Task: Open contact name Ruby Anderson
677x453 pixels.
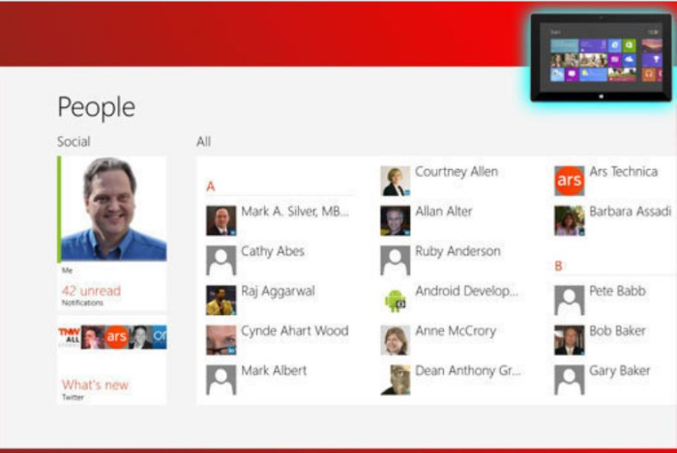Action: [457, 251]
